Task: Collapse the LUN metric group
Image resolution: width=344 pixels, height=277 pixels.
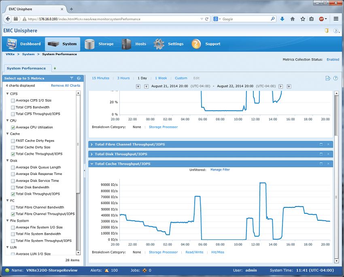Action: [x=7, y=247]
